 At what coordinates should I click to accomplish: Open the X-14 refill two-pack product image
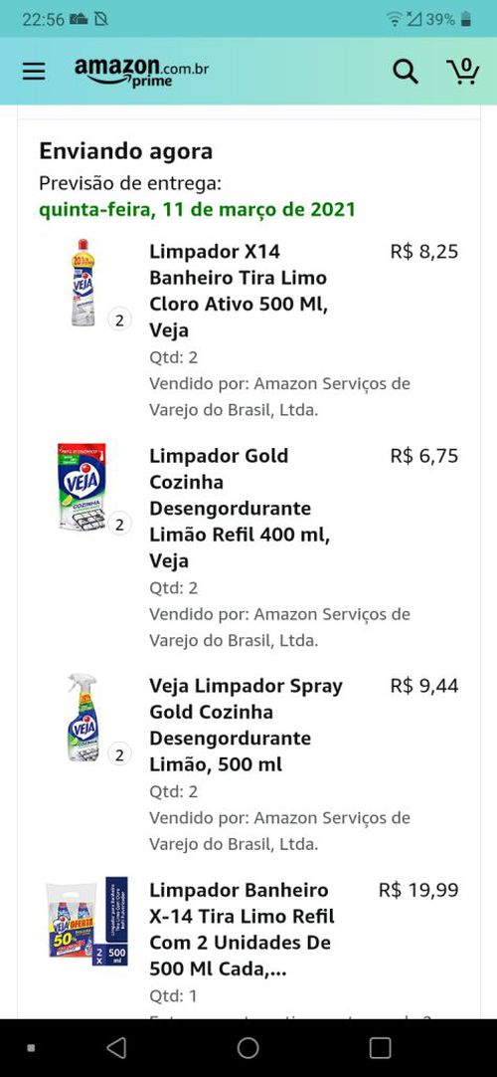pos(87,921)
